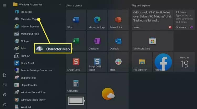
Task: Open the Excel tile
Action: pyautogui.click(x=76, y=41)
